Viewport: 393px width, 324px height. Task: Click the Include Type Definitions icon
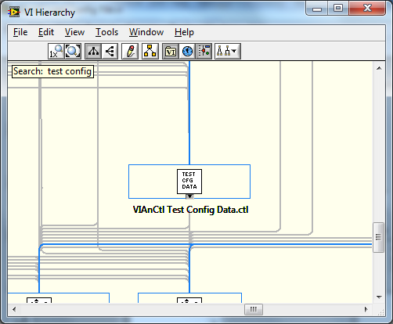[x=204, y=51]
